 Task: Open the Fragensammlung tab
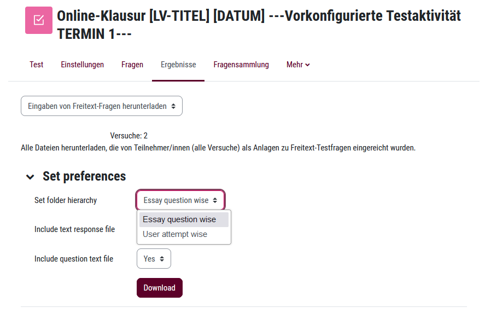(x=241, y=65)
